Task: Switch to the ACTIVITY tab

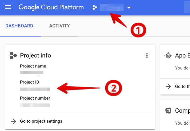Action: coord(59,26)
